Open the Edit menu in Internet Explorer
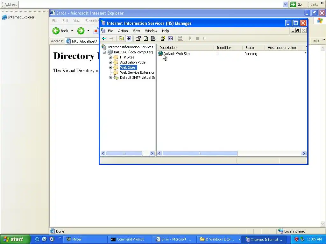Screen dimensions: 326x244 [65, 21]
